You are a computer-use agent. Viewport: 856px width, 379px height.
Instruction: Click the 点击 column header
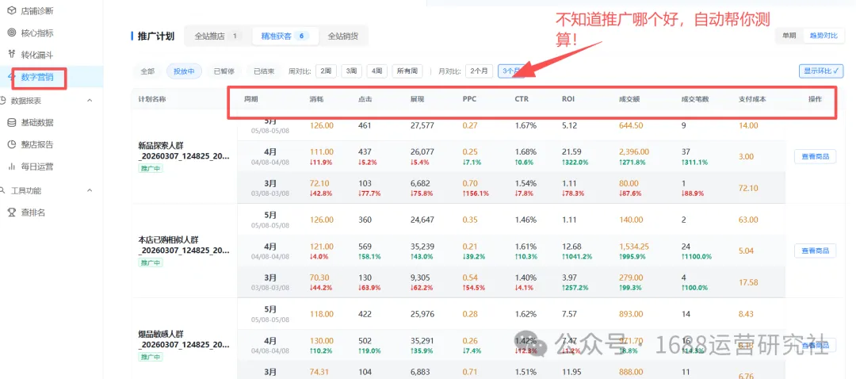[x=365, y=99]
